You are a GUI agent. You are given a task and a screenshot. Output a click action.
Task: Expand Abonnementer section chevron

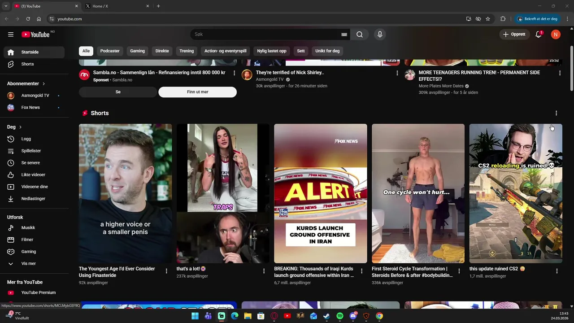pos(43,83)
